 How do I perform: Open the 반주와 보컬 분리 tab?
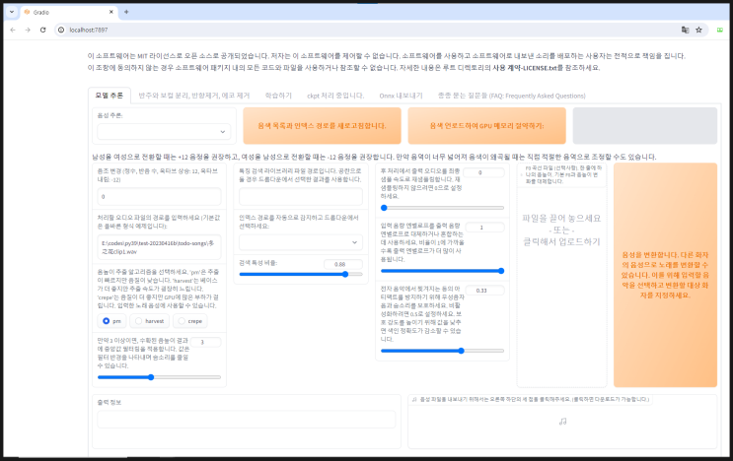tap(194, 96)
